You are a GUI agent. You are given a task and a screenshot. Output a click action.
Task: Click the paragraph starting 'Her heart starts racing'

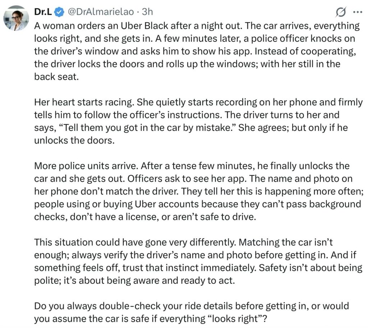click(198, 121)
